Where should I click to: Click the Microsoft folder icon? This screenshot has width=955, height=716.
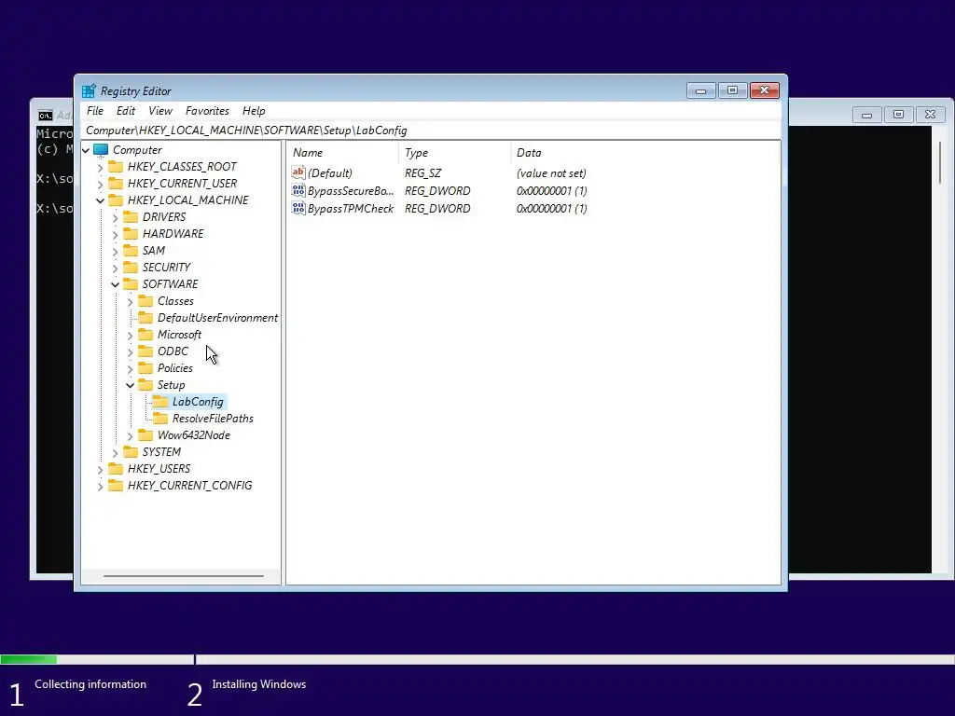(x=145, y=335)
